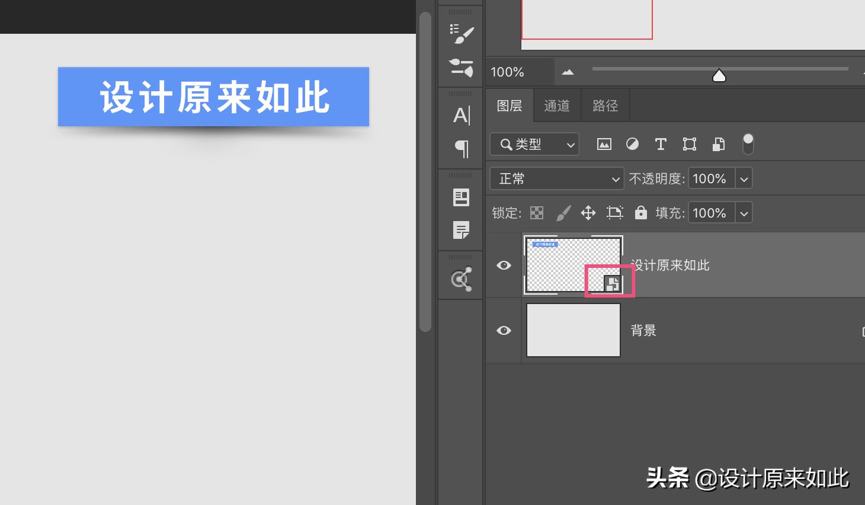This screenshot has height=505, width=865.
Task: Open the 不透明度 opacity dropdown arrow
Action: point(744,178)
